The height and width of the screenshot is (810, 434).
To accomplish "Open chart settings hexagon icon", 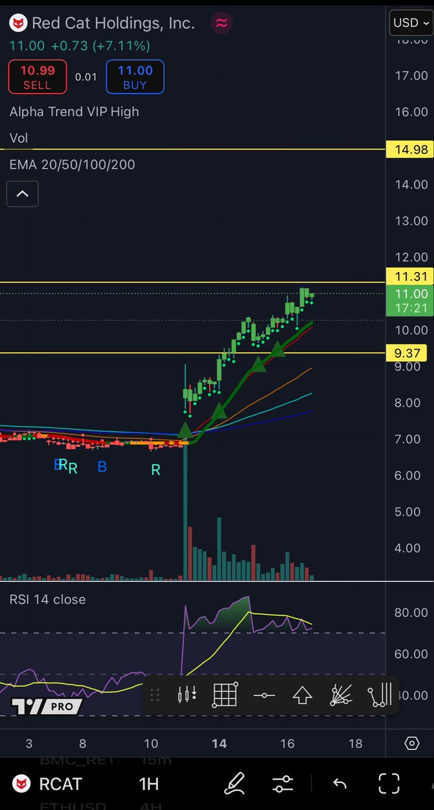I will [412, 744].
